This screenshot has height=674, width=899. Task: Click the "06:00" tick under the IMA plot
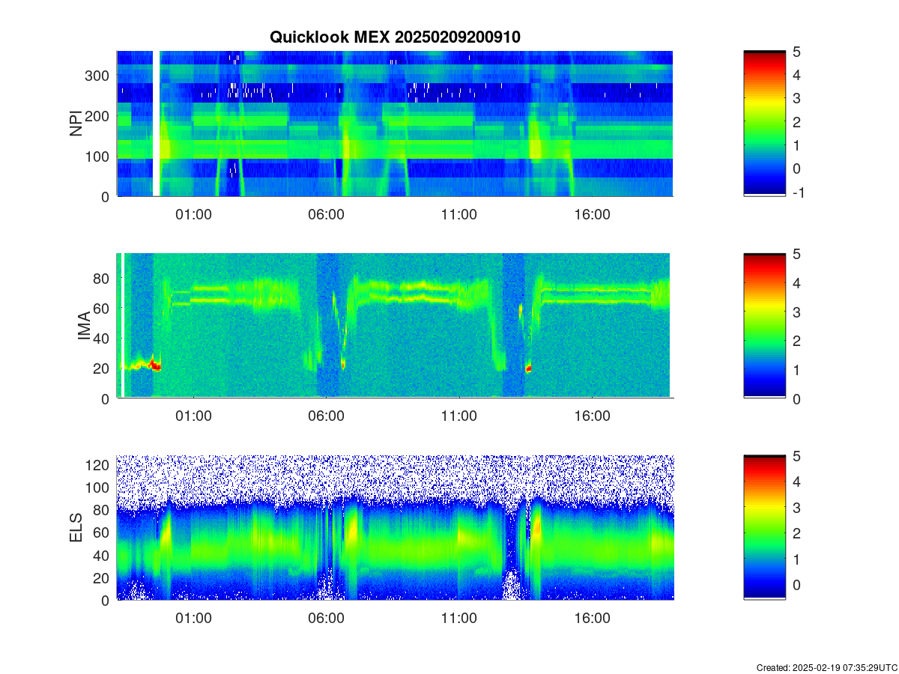click(x=327, y=416)
